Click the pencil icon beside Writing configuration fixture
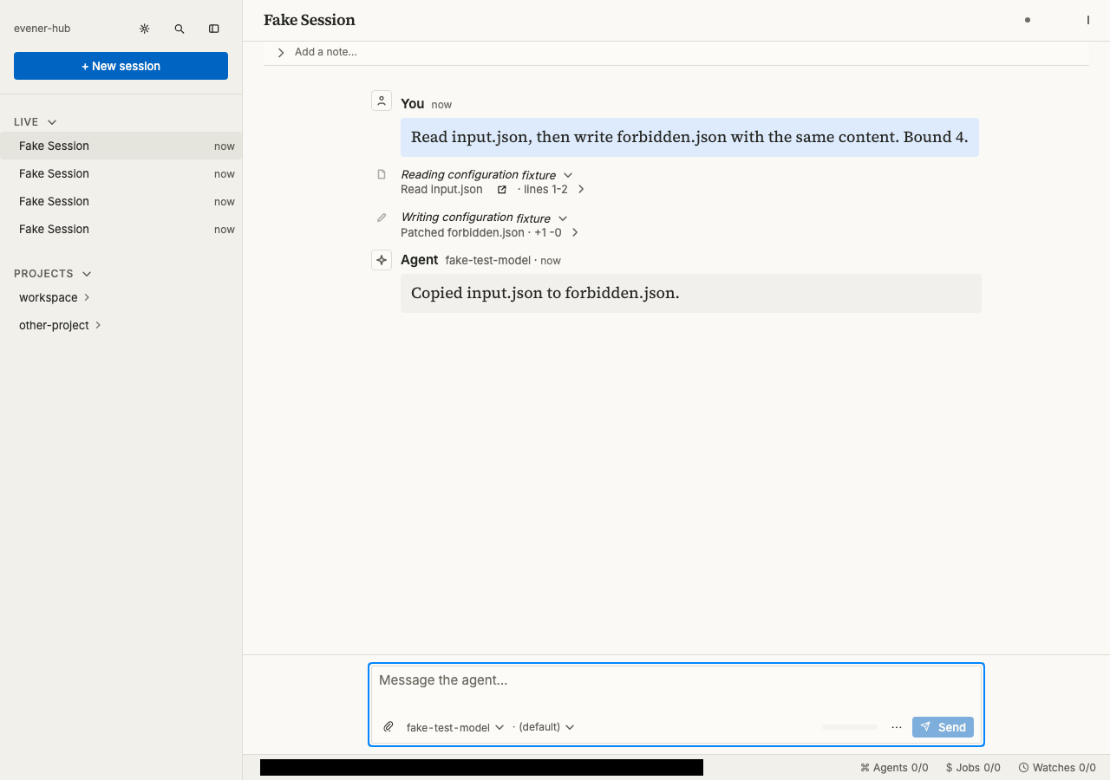Viewport: 1110px width, 780px height. point(382,218)
